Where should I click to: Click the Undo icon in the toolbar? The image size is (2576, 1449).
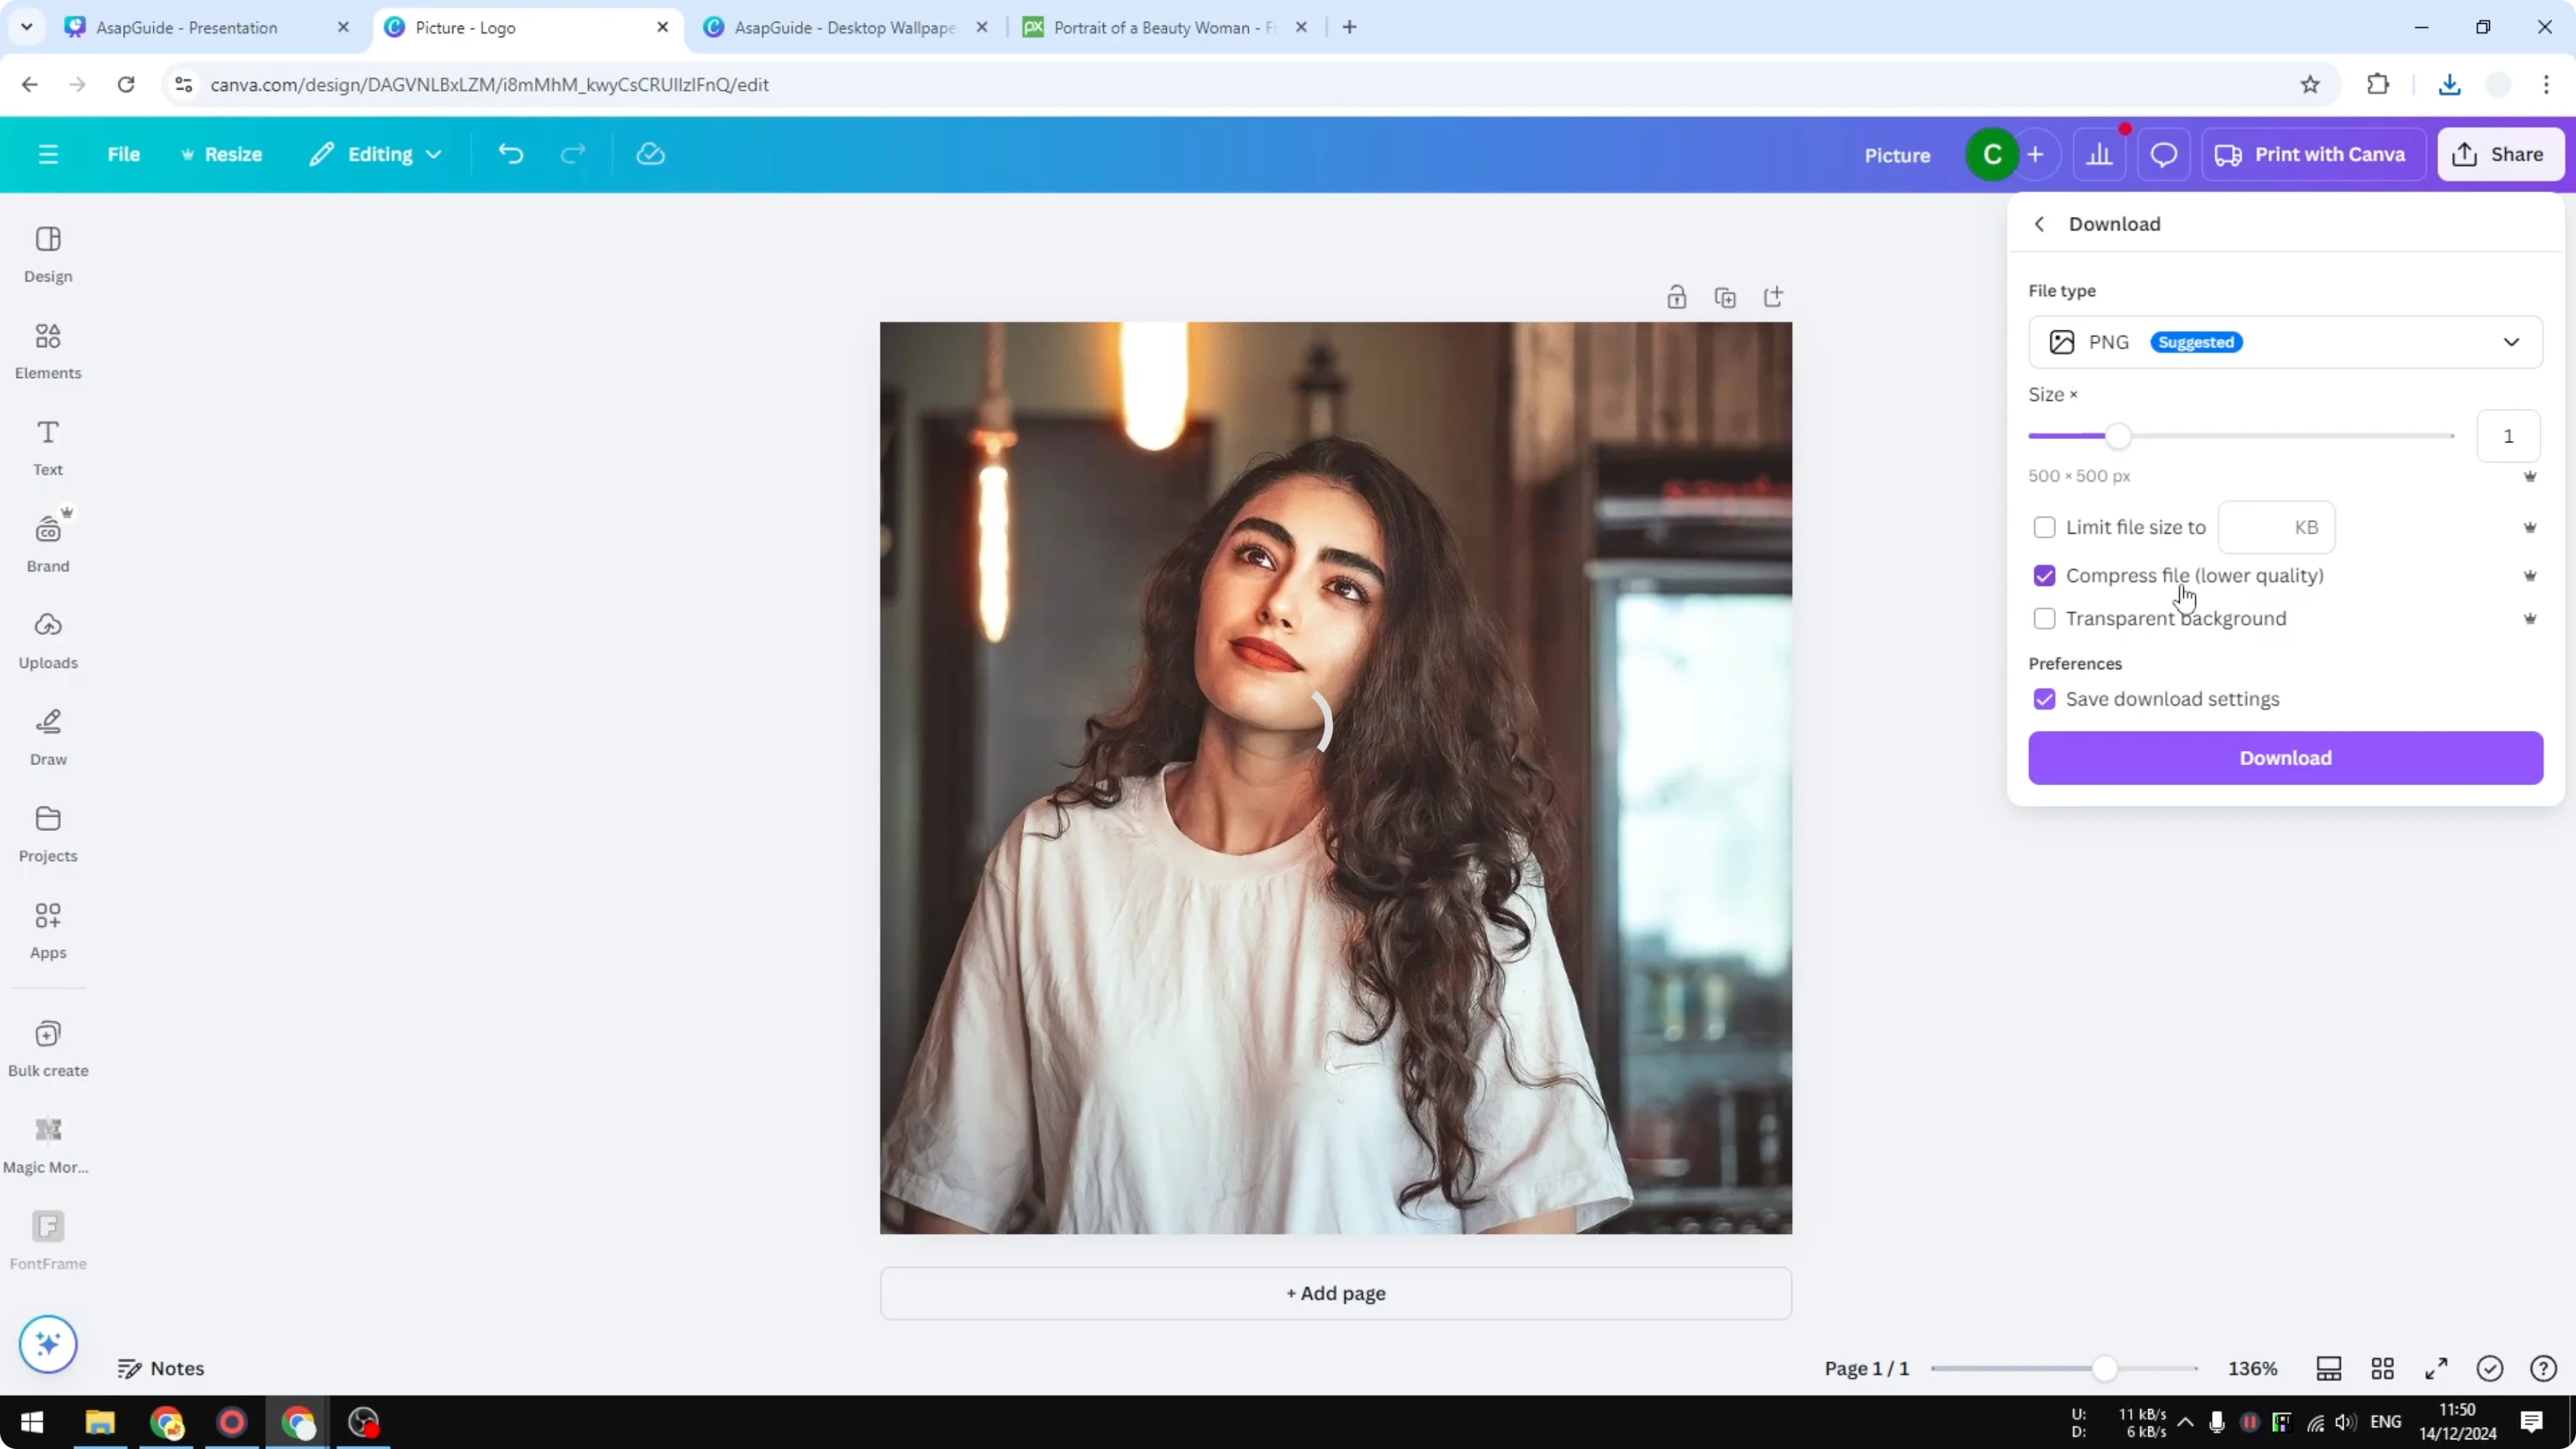click(510, 154)
